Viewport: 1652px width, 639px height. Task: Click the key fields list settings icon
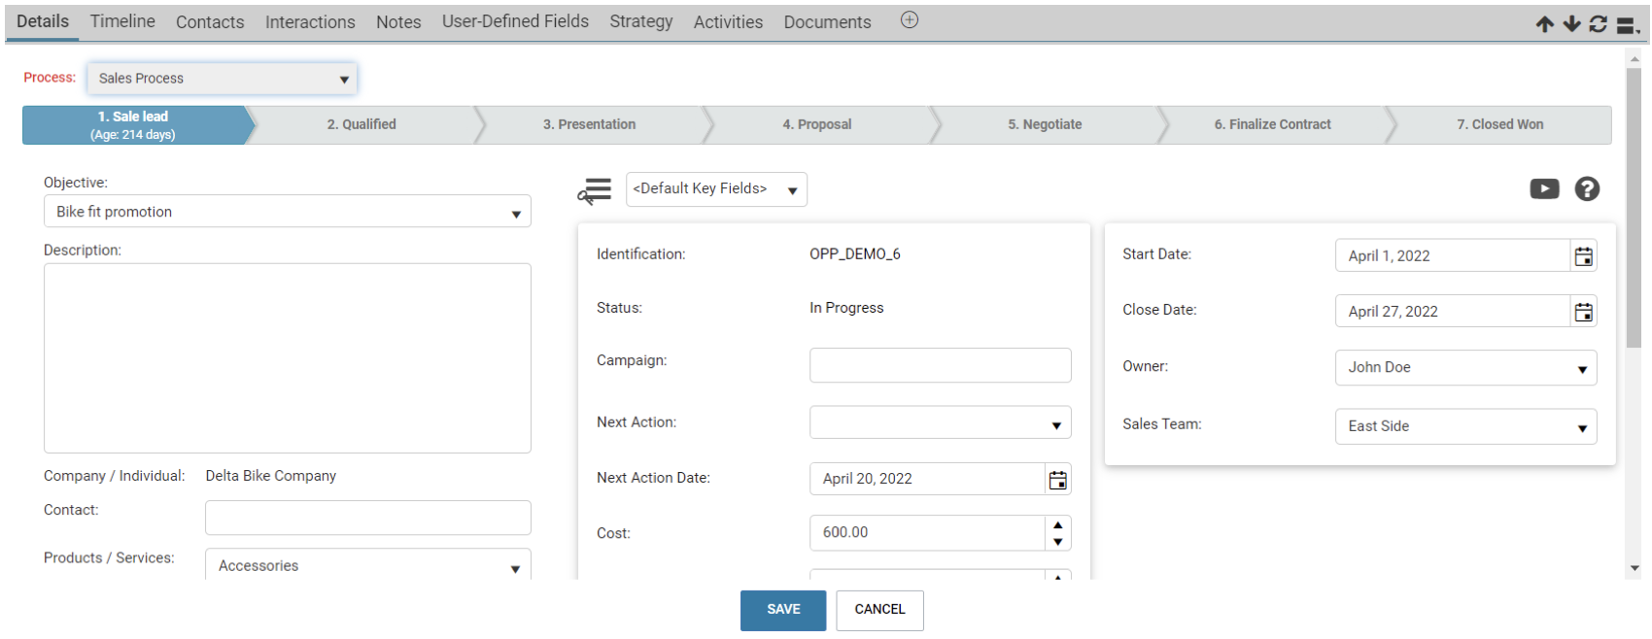click(595, 190)
